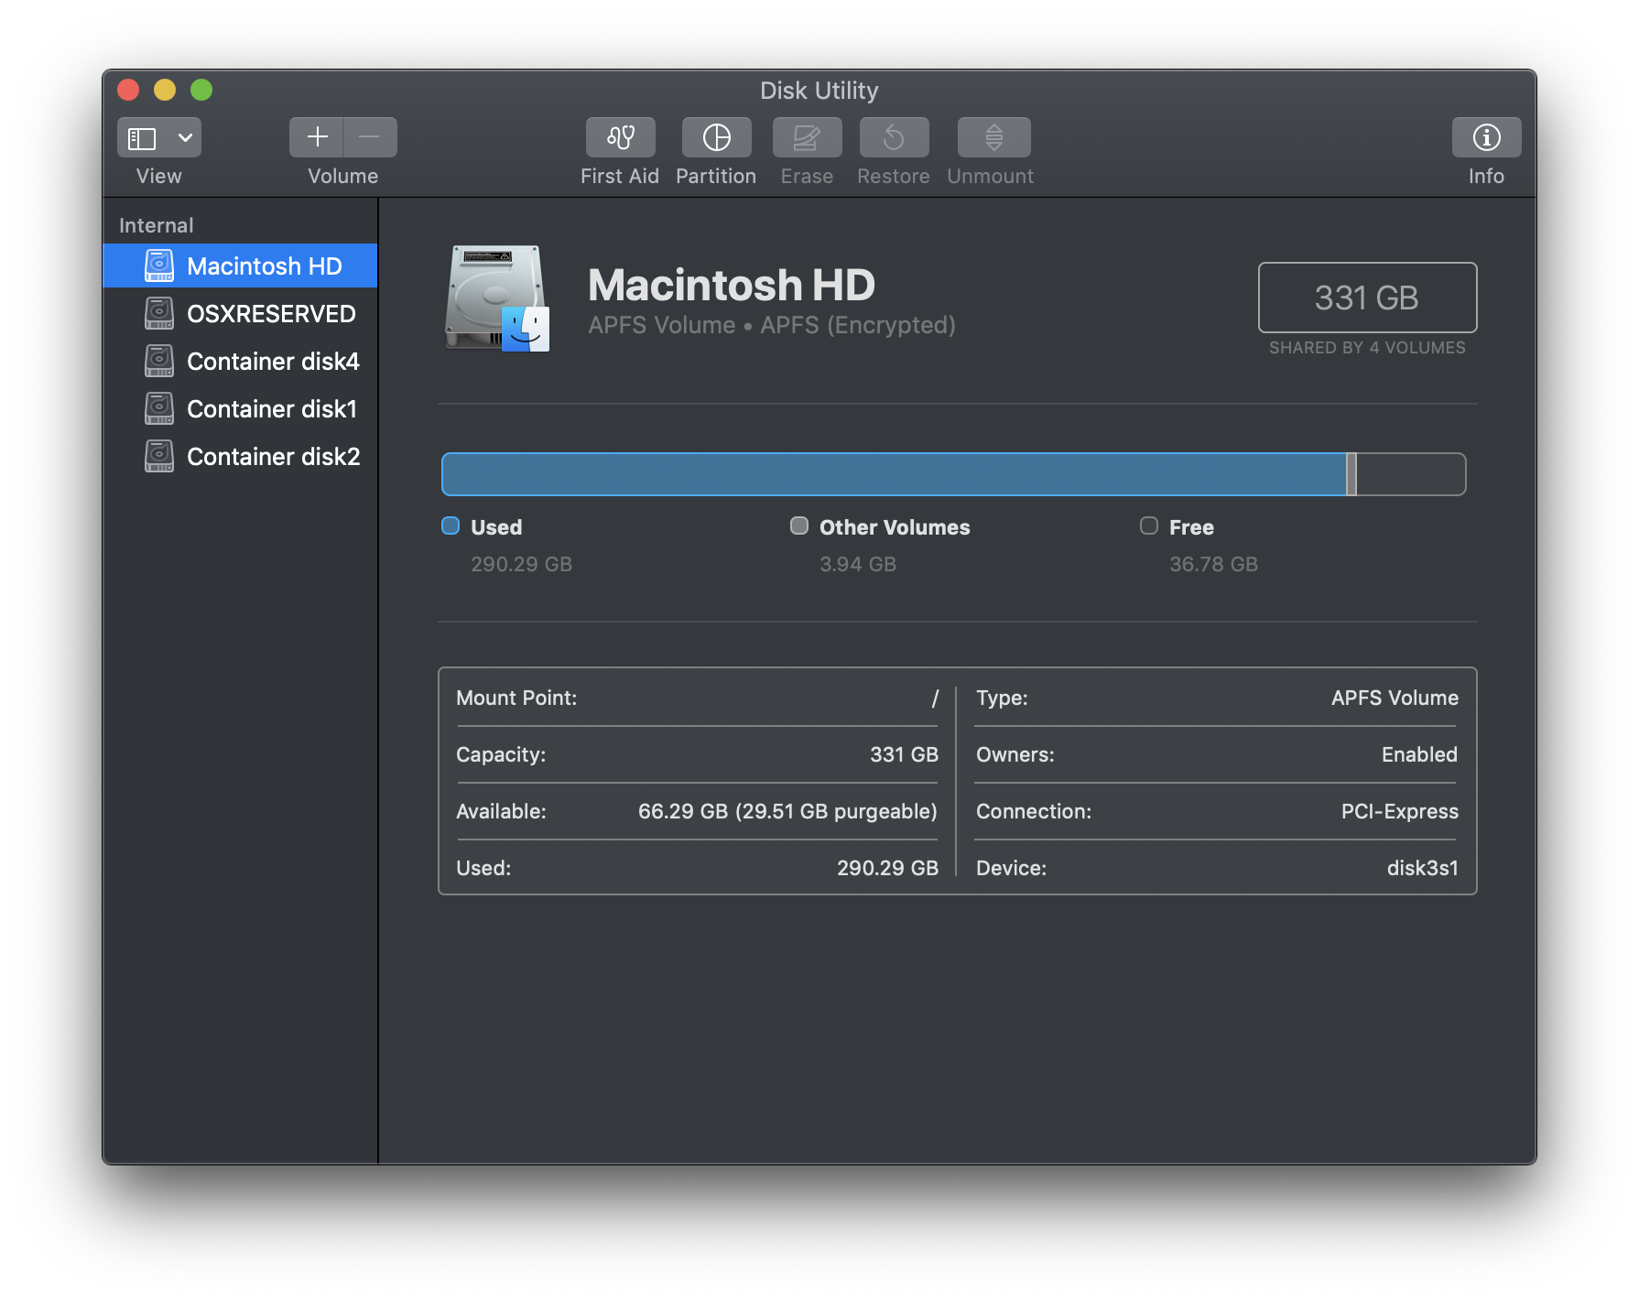
Task: Click the Connection value 'PCI-Express'
Action: point(1399,811)
